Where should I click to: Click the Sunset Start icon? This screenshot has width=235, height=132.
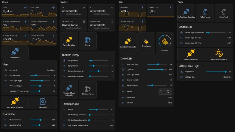(x=123, y=98)
